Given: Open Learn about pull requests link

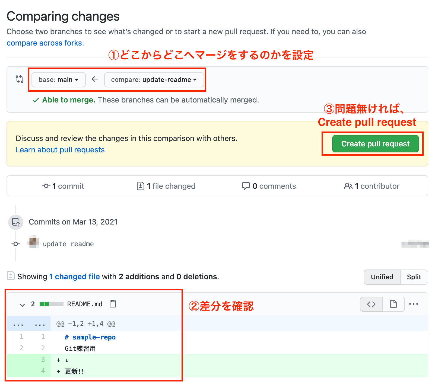Looking at the screenshot, I should pos(60,150).
